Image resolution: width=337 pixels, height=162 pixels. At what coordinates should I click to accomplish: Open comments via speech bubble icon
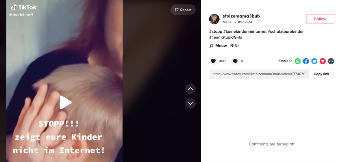tap(235, 61)
